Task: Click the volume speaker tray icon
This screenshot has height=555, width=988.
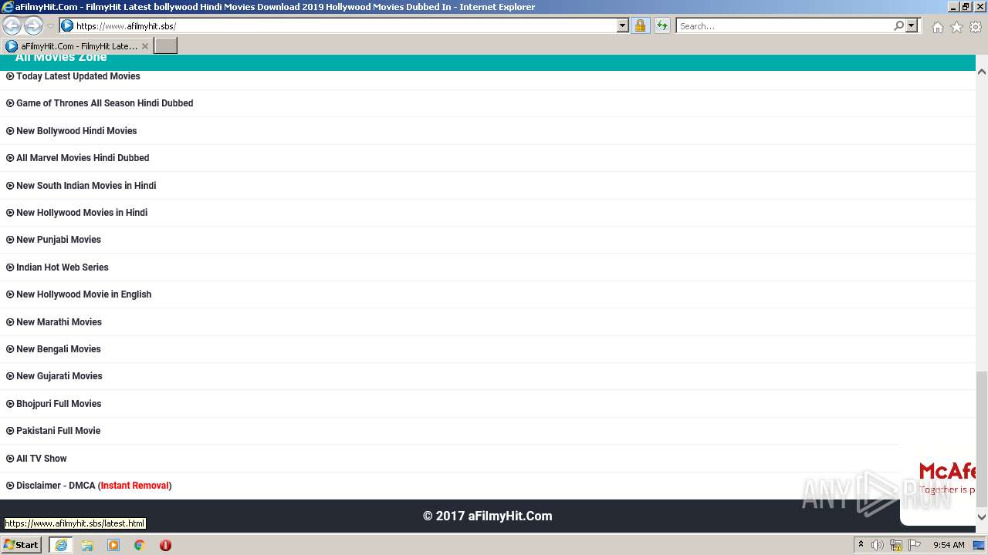Action: tap(878, 545)
